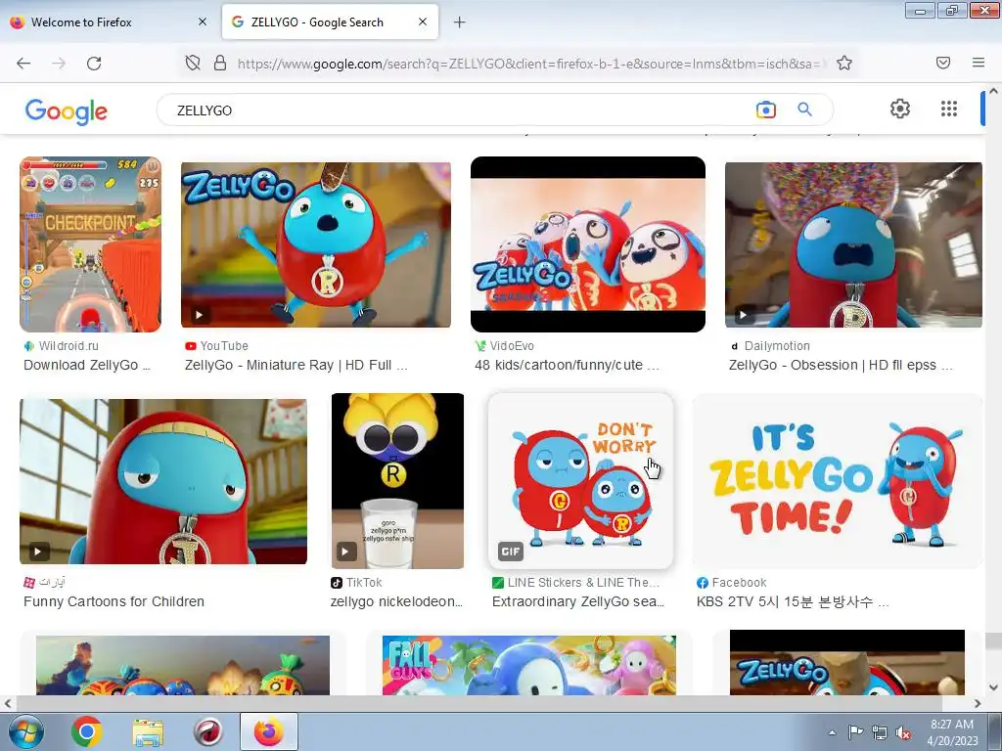Open Search by image camera icon

[765, 110]
